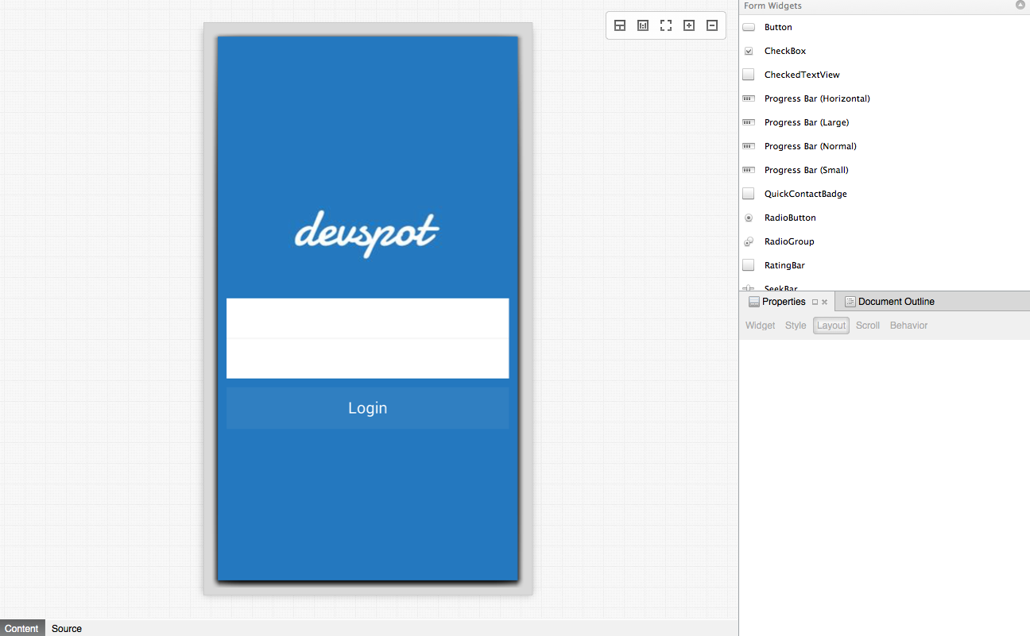Viewport: 1030px width, 636px height.
Task: Click the fit-layout zoom icon in canvas toolbar
Action: 620,25
